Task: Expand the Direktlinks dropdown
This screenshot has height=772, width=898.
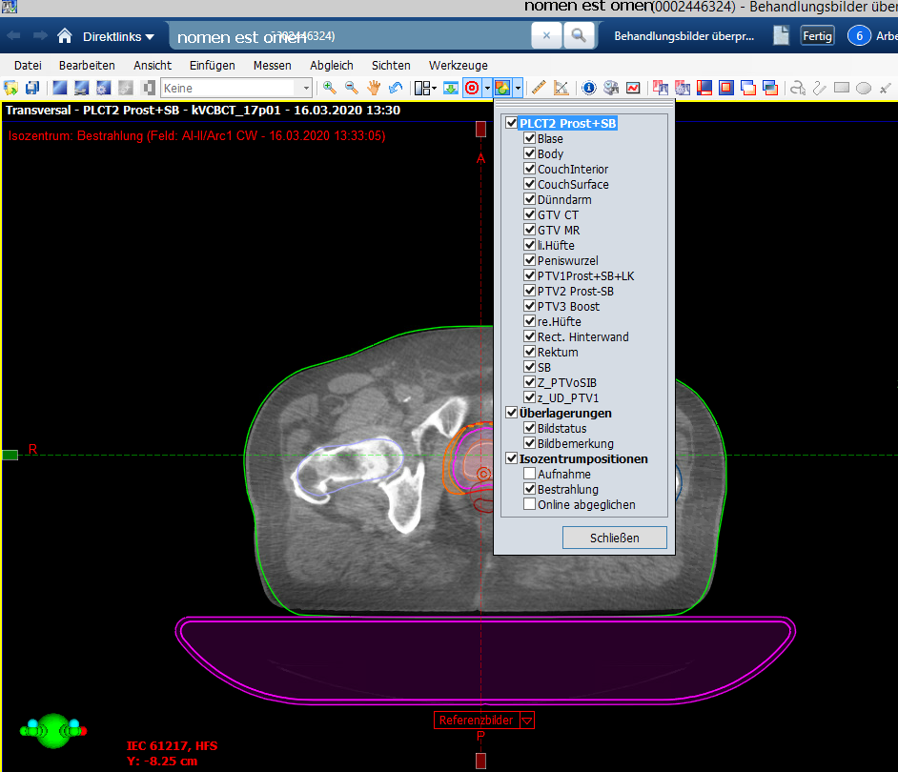Action: coord(118,36)
